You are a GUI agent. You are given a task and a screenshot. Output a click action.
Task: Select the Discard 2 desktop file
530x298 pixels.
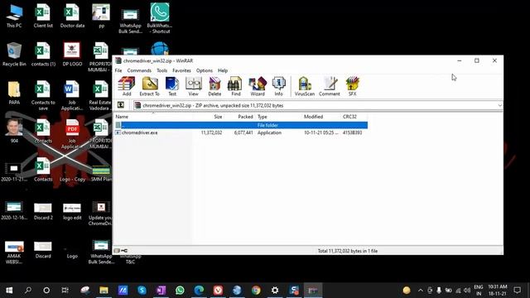coord(43,211)
